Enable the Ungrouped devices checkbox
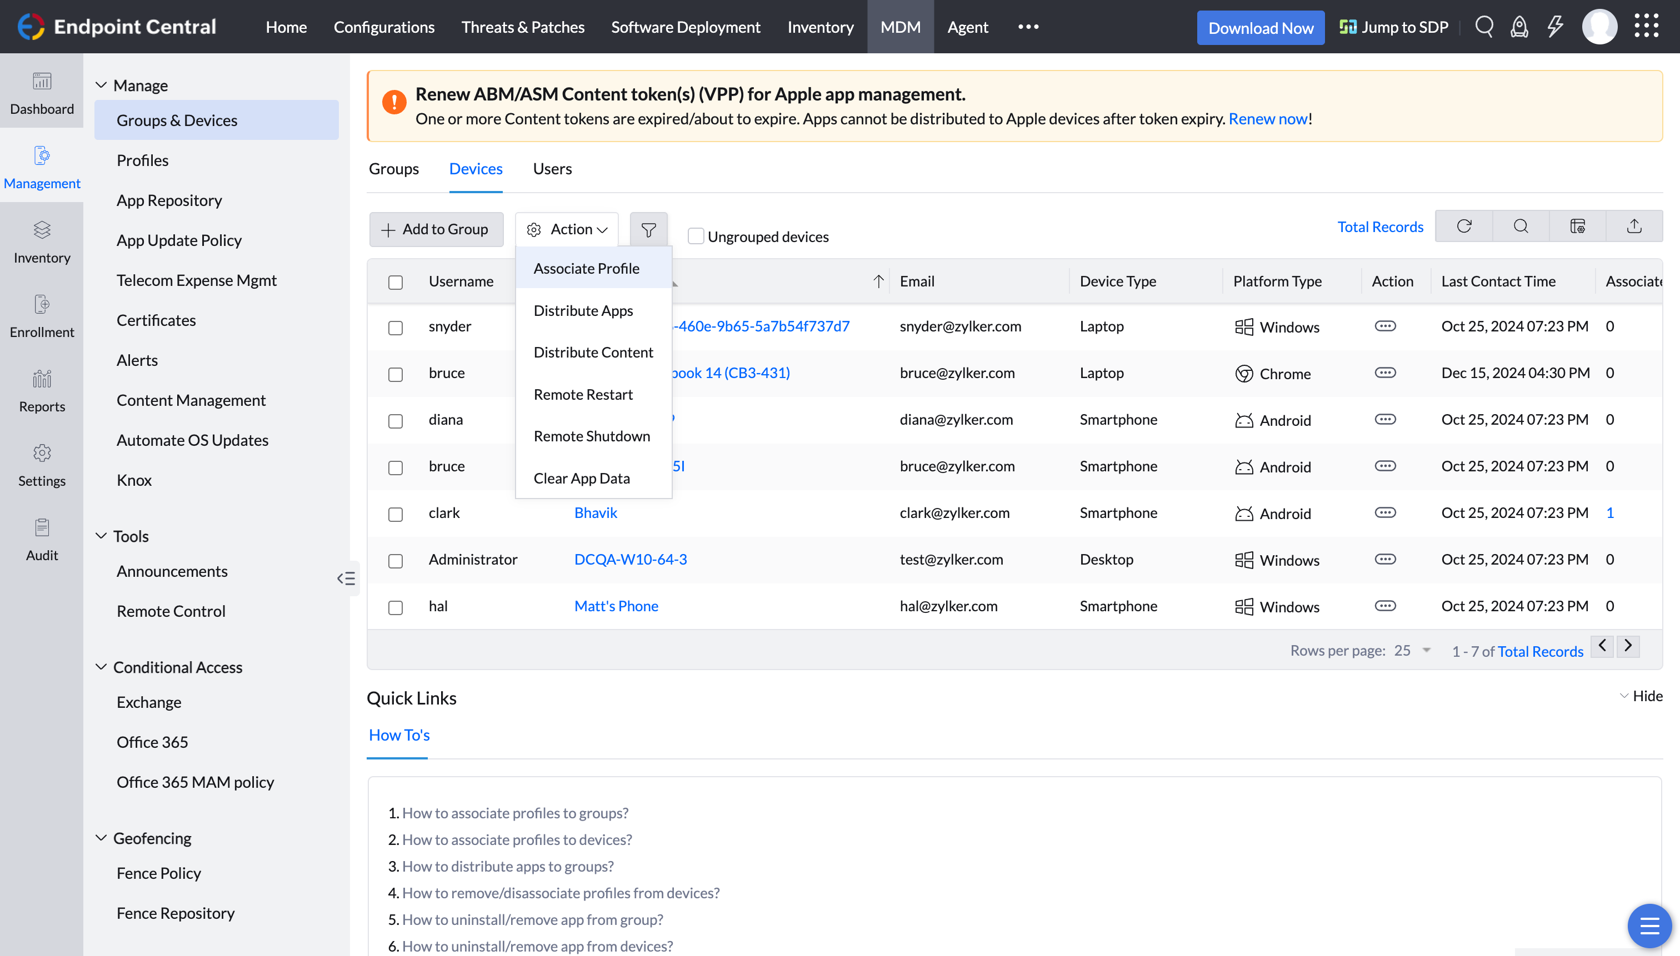 [x=695, y=237]
